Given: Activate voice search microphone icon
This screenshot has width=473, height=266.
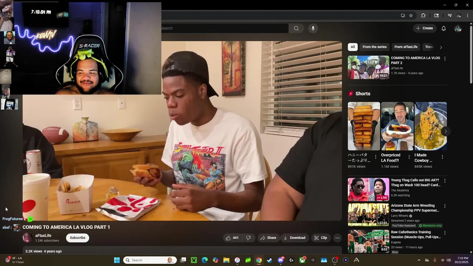Looking at the screenshot, I should click(x=313, y=28).
